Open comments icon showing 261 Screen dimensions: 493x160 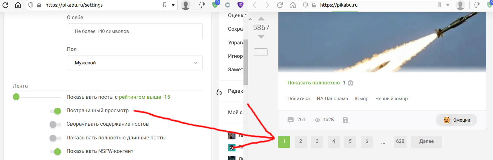[x=290, y=120]
